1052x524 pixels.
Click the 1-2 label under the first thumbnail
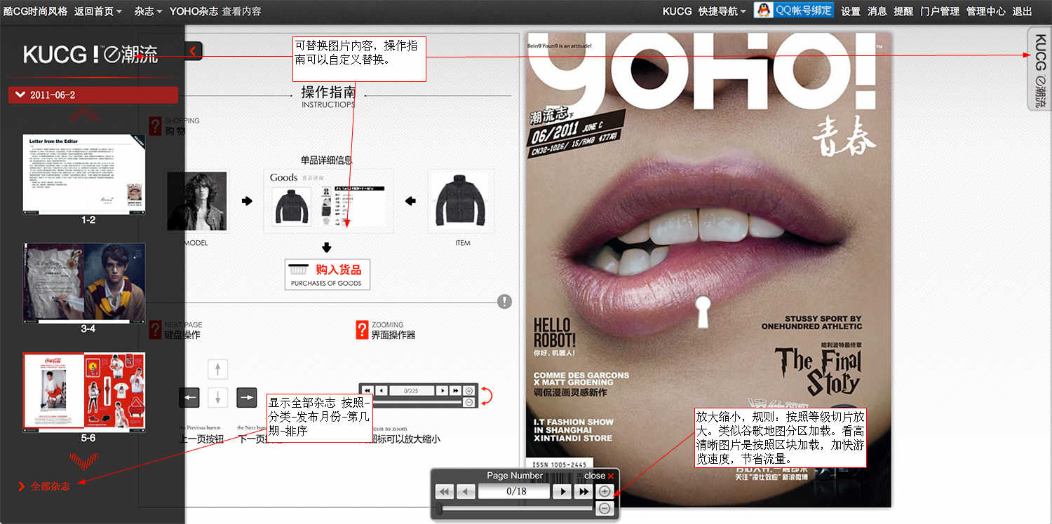coord(88,220)
